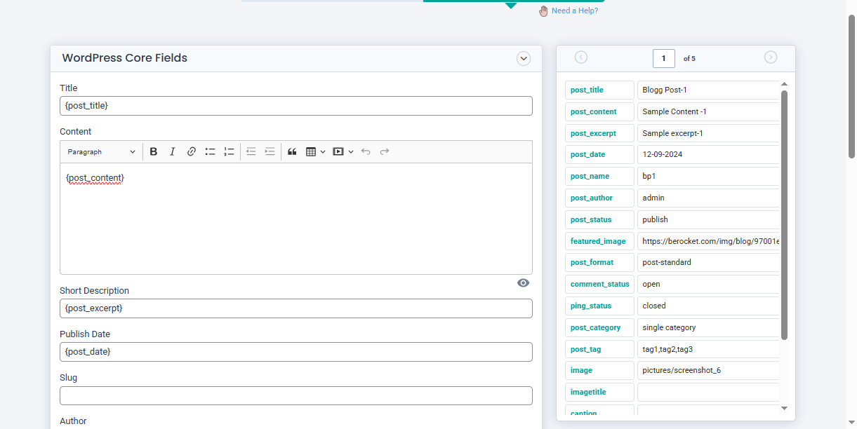Toggle the Content preview eye icon
857x429 pixels.
click(523, 282)
